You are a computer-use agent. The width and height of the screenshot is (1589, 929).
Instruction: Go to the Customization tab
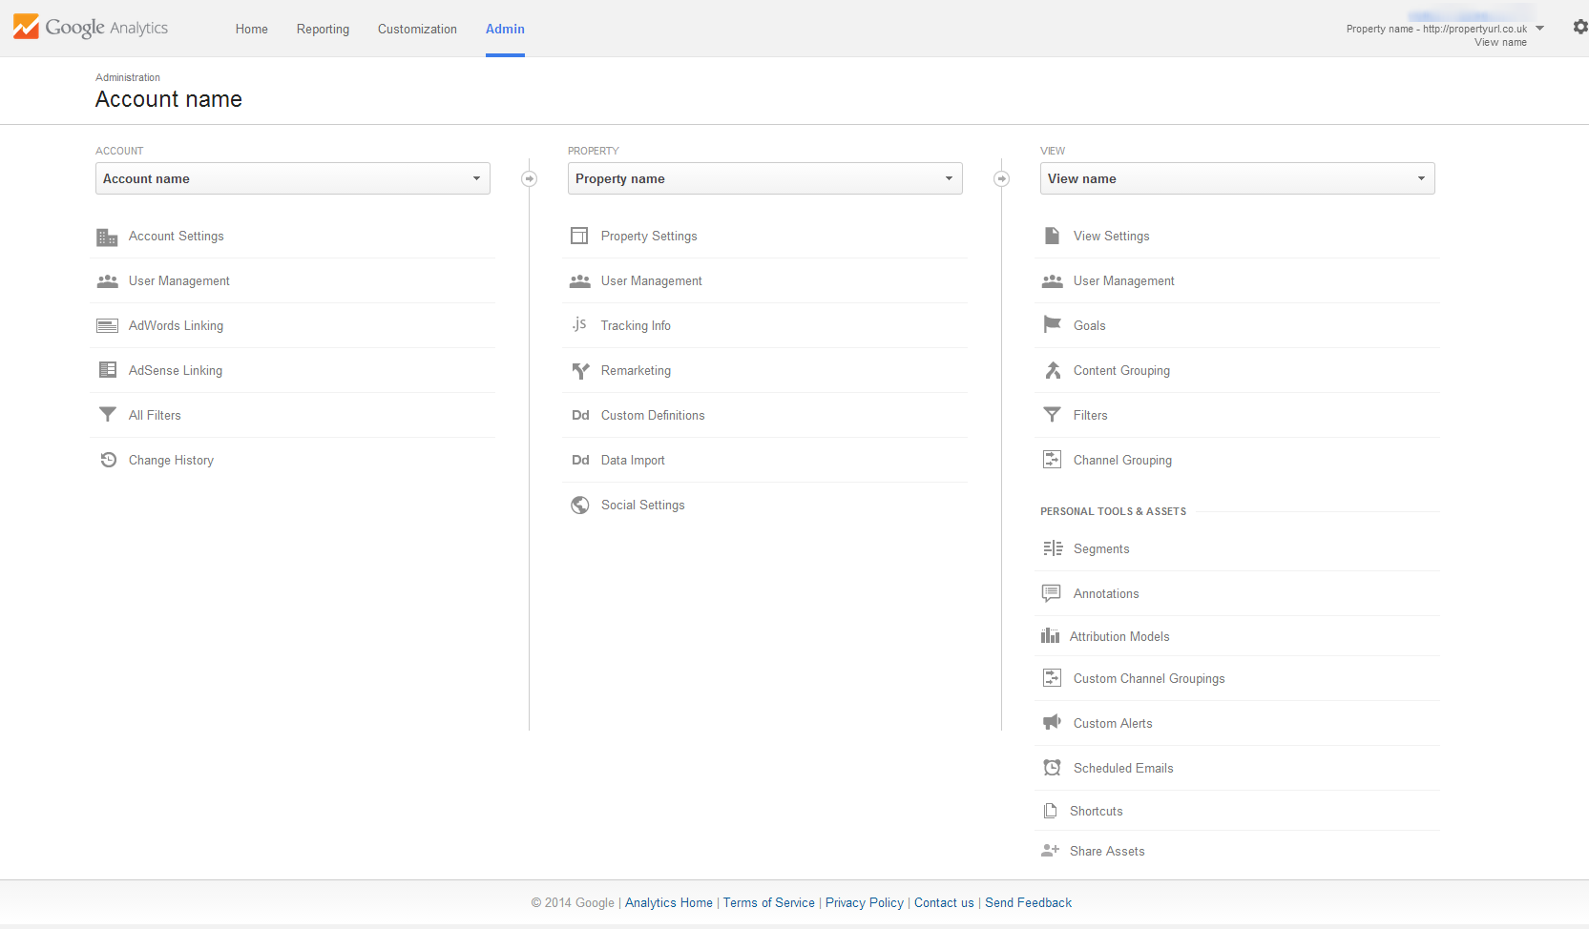pyautogui.click(x=417, y=29)
